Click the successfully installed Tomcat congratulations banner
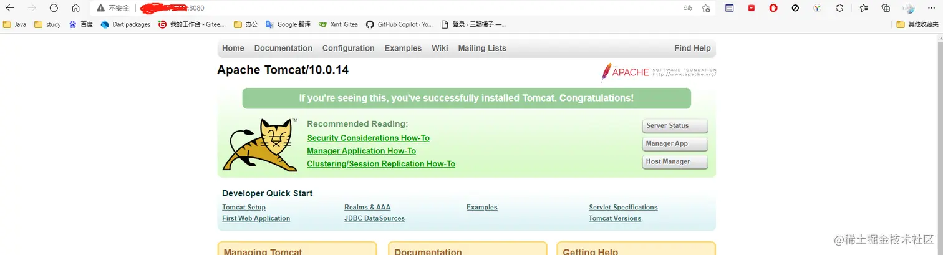Image resolution: width=943 pixels, height=255 pixels. click(x=467, y=99)
